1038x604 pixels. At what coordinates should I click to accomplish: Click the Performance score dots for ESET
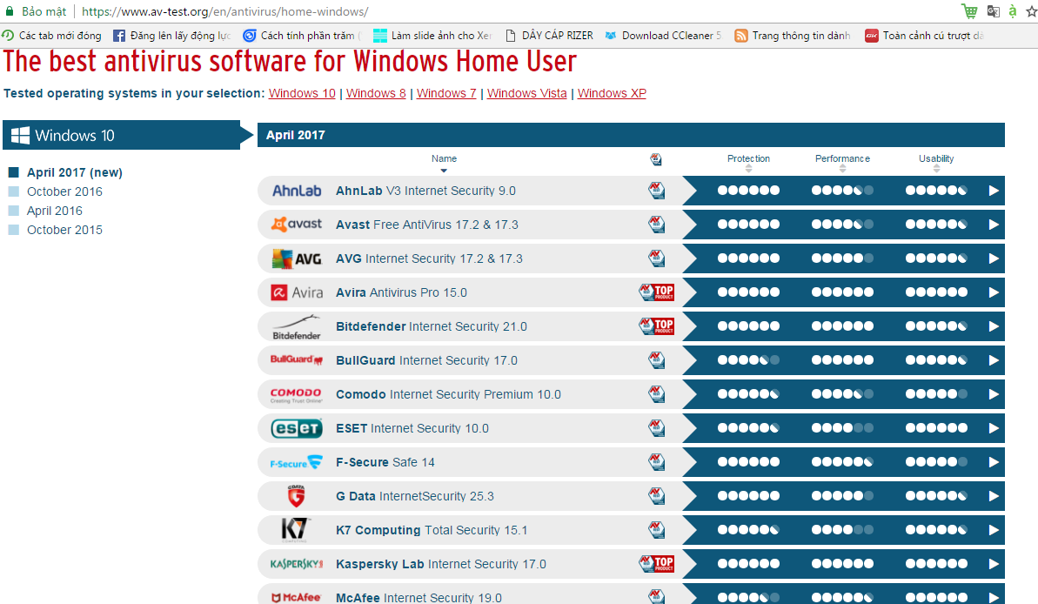click(842, 428)
